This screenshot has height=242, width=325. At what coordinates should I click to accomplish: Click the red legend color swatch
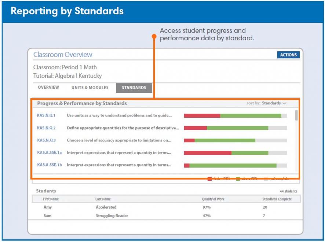pyautogui.click(x=209, y=179)
